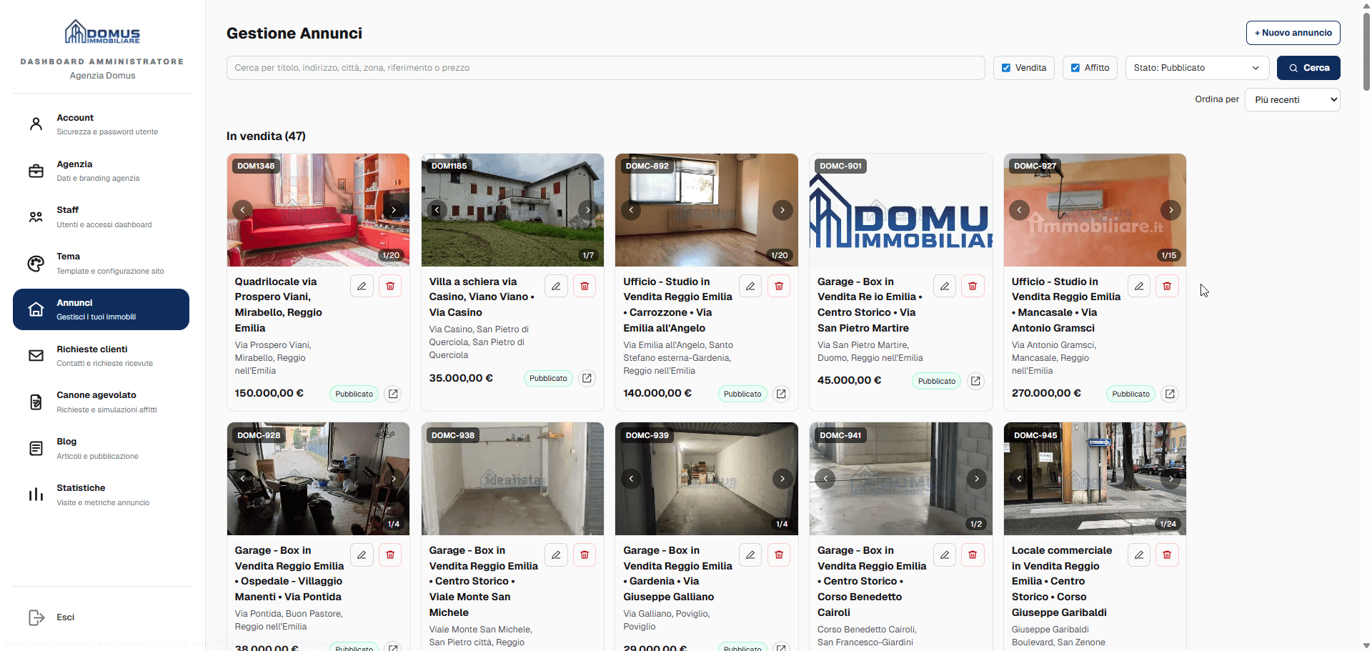This screenshot has width=1372, height=651.
Task: Edit the Giuseppe Galliano garage listing
Action: click(750, 555)
